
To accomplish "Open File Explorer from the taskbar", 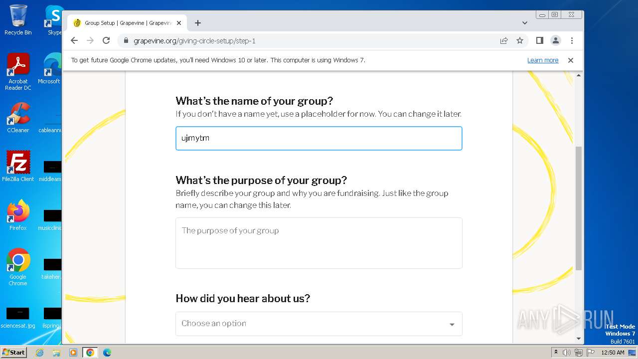I will click(56, 353).
